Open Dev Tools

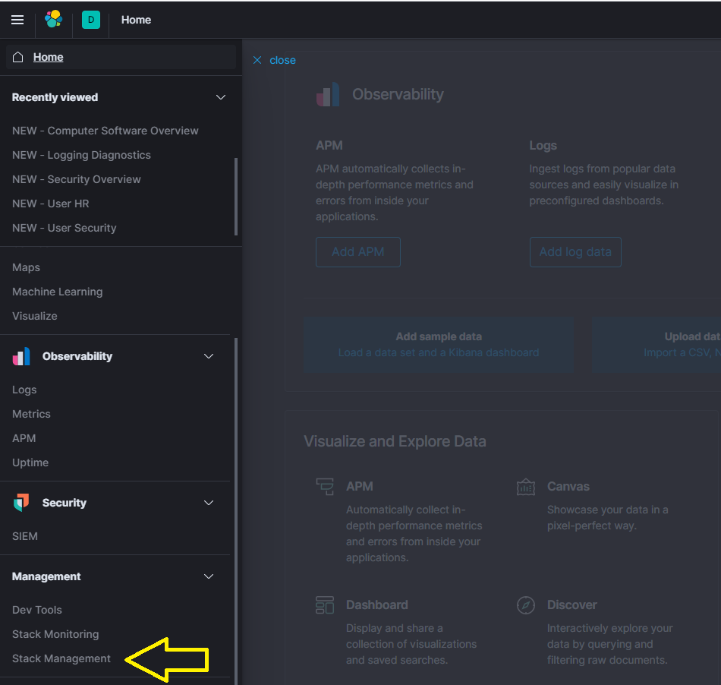(x=36, y=610)
